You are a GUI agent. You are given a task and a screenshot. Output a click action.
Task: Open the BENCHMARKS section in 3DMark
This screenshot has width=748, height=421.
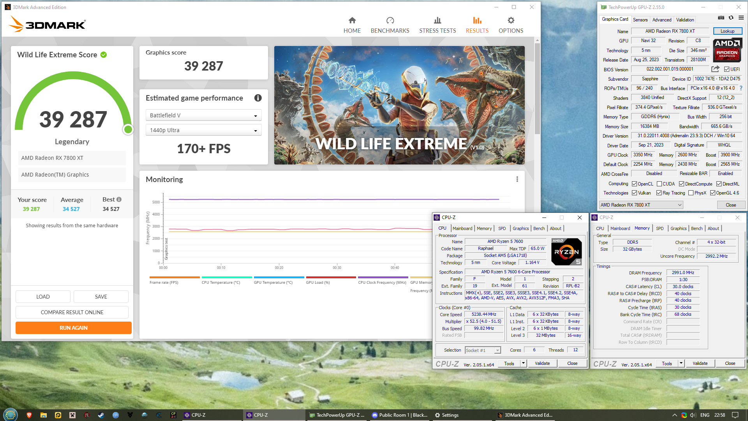390,25
